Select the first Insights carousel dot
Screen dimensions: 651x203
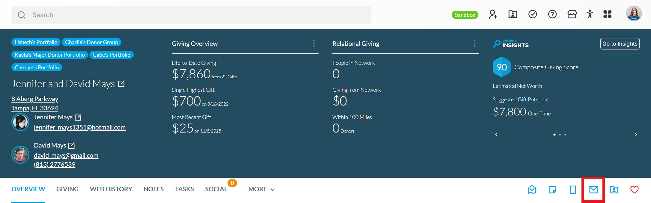(x=554, y=135)
